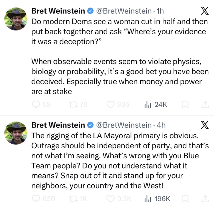
Task: Click the X logo on second tweet
Action: (205, 125)
